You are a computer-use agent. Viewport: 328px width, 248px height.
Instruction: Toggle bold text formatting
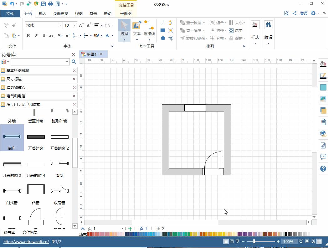(x=28, y=36)
